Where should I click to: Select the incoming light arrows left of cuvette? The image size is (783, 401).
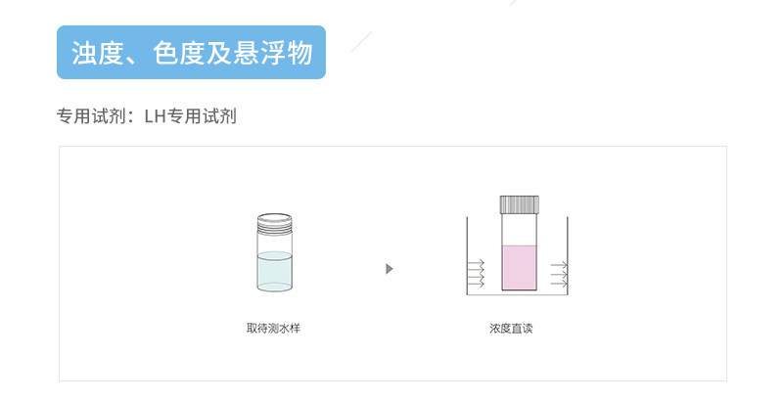pos(477,273)
